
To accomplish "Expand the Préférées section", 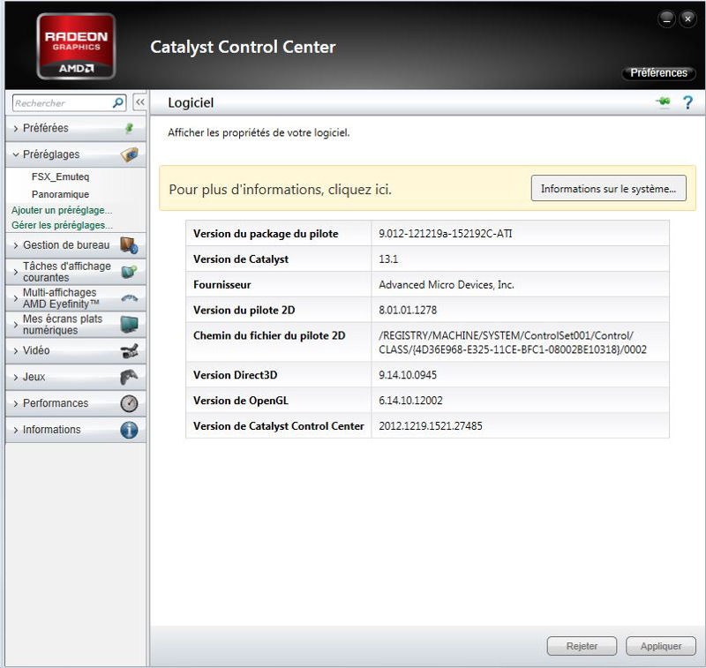I will (x=16, y=129).
